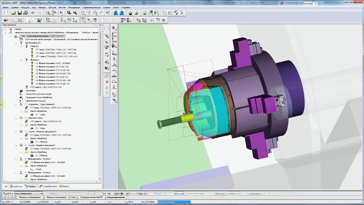Undo the last action
The height and width of the screenshot is (205, 364).
click(33, 13)
